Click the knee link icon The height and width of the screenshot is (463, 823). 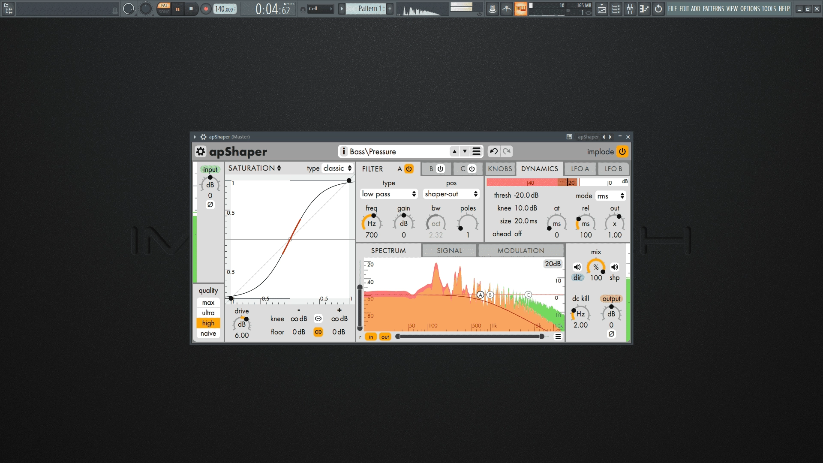[318, 319]
